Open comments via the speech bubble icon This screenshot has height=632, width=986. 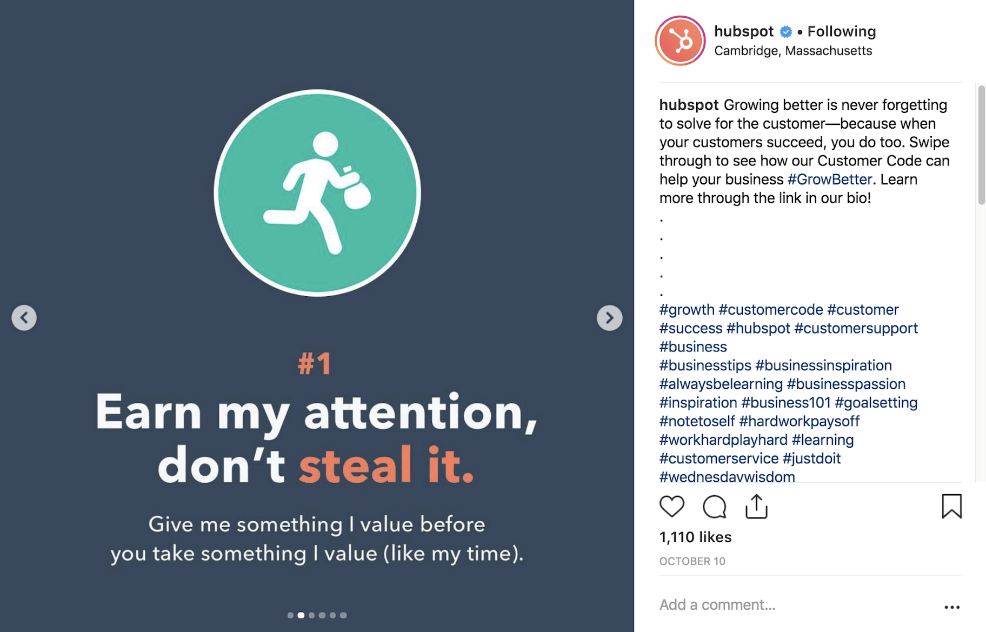point(715,507)
